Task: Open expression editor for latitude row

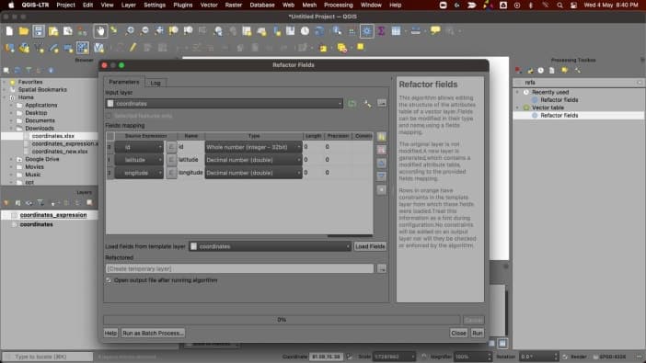Action: 171,160
